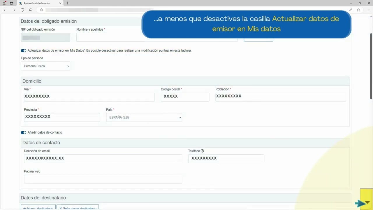Open the Tipo de persona dropdown
This screenshot has width=373, height=210.
45,66
